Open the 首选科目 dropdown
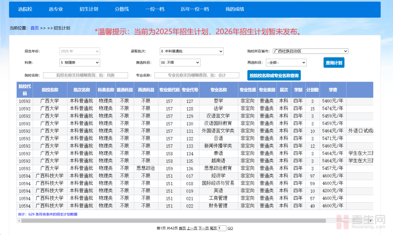The image size is (393, 235). pos(180,62)
